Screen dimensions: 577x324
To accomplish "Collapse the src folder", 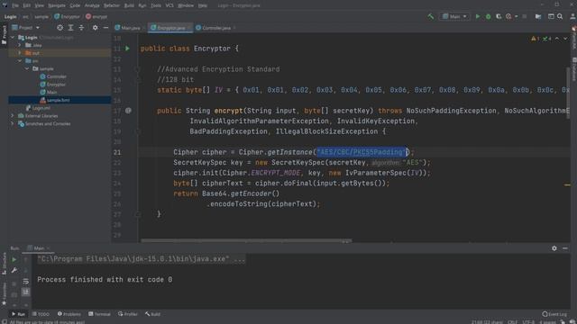I will click(x=20, y=61).
